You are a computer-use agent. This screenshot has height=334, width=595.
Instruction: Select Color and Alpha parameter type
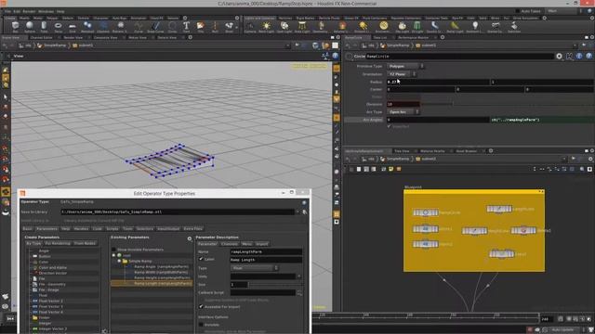[x=53, y=267]
